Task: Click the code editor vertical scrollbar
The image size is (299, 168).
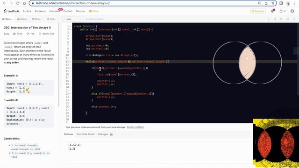Action: tap(298, 59)
